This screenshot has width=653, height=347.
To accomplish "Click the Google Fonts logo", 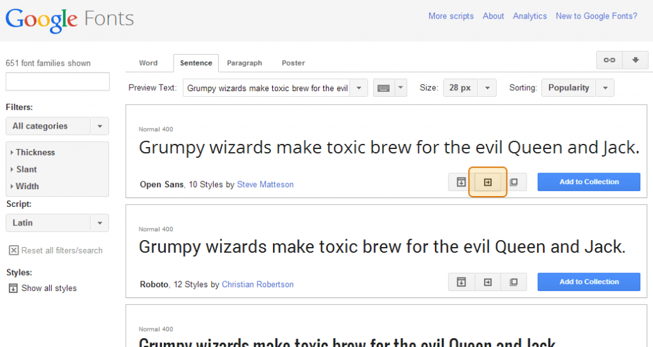I will (70, 20).
